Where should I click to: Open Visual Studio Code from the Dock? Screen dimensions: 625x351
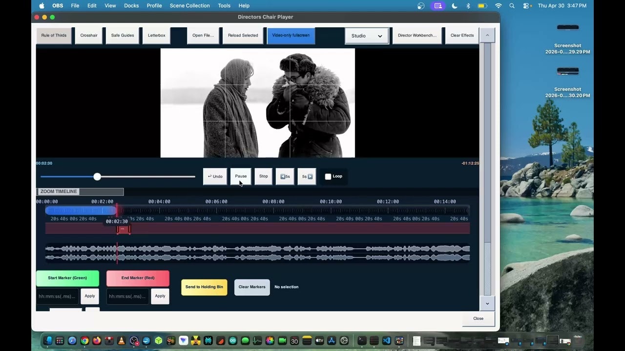pos(387,341)
